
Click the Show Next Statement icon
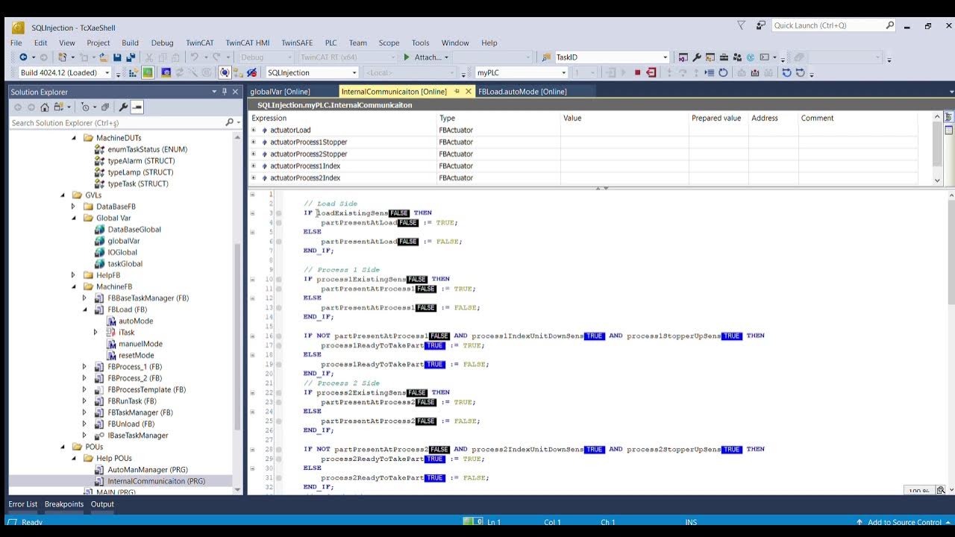[710, 72]
